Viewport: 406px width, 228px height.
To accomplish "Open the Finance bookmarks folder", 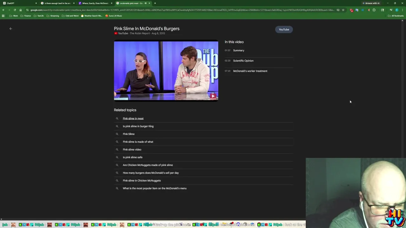I will (26, 16).
